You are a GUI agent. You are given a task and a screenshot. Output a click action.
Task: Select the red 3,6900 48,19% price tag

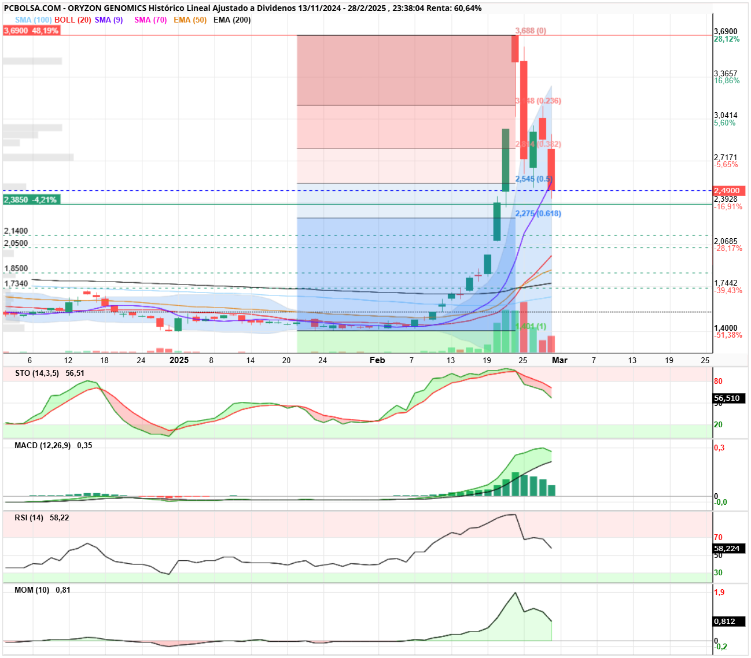coord(31,31)
